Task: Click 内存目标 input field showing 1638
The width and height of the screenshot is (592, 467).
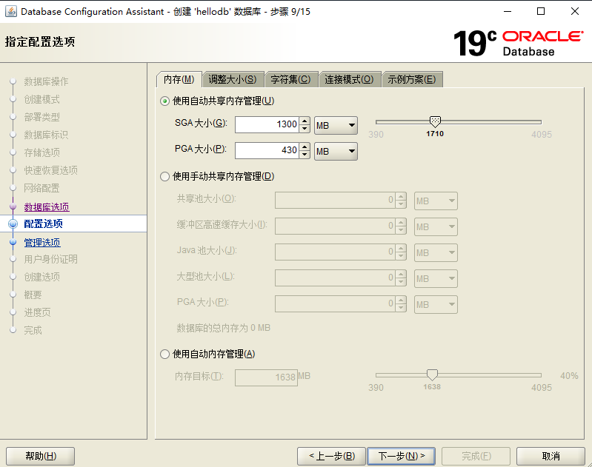Action: [x=266, y=377]
